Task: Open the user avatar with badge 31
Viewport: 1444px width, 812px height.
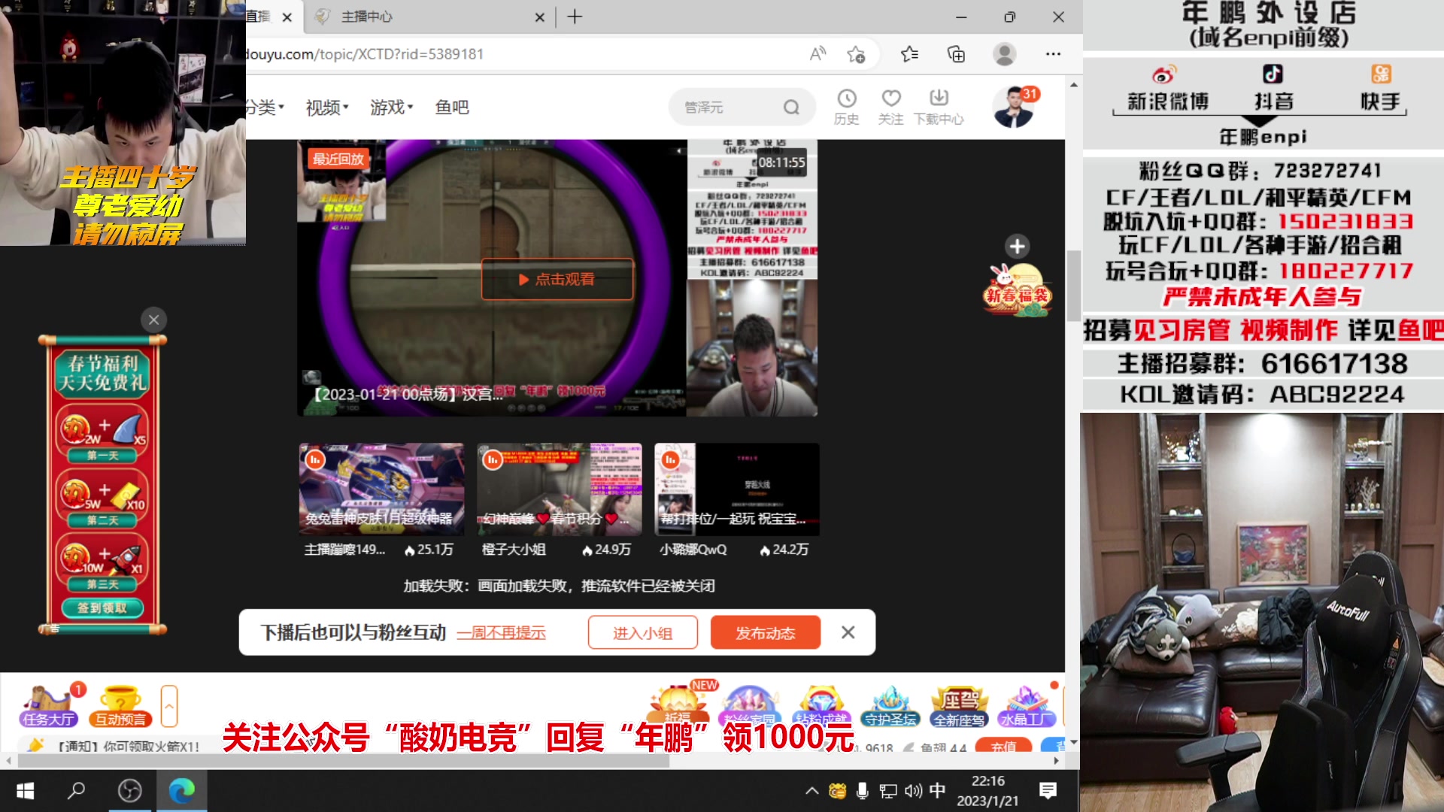Action: click(x=1014, y=107)
